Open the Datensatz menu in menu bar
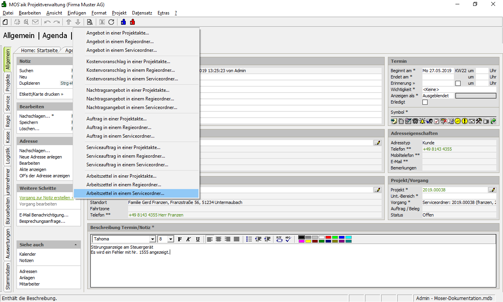Image resolution: width=503 pixels, height=302 pixels. coord(142,13)
